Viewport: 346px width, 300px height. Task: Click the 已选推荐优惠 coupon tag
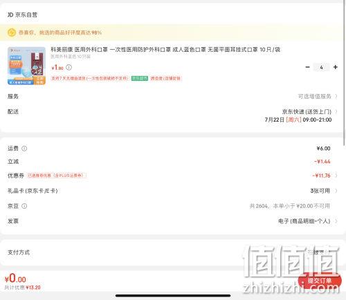pyautogui.click(x=57, y=176)
